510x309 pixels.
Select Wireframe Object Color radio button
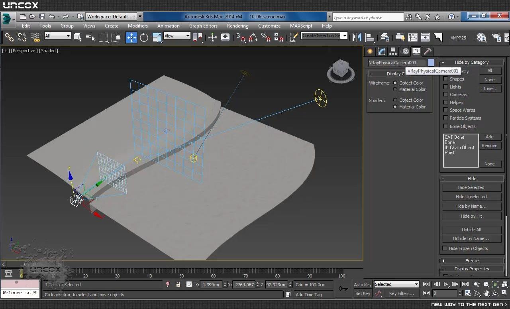(395, 83)
